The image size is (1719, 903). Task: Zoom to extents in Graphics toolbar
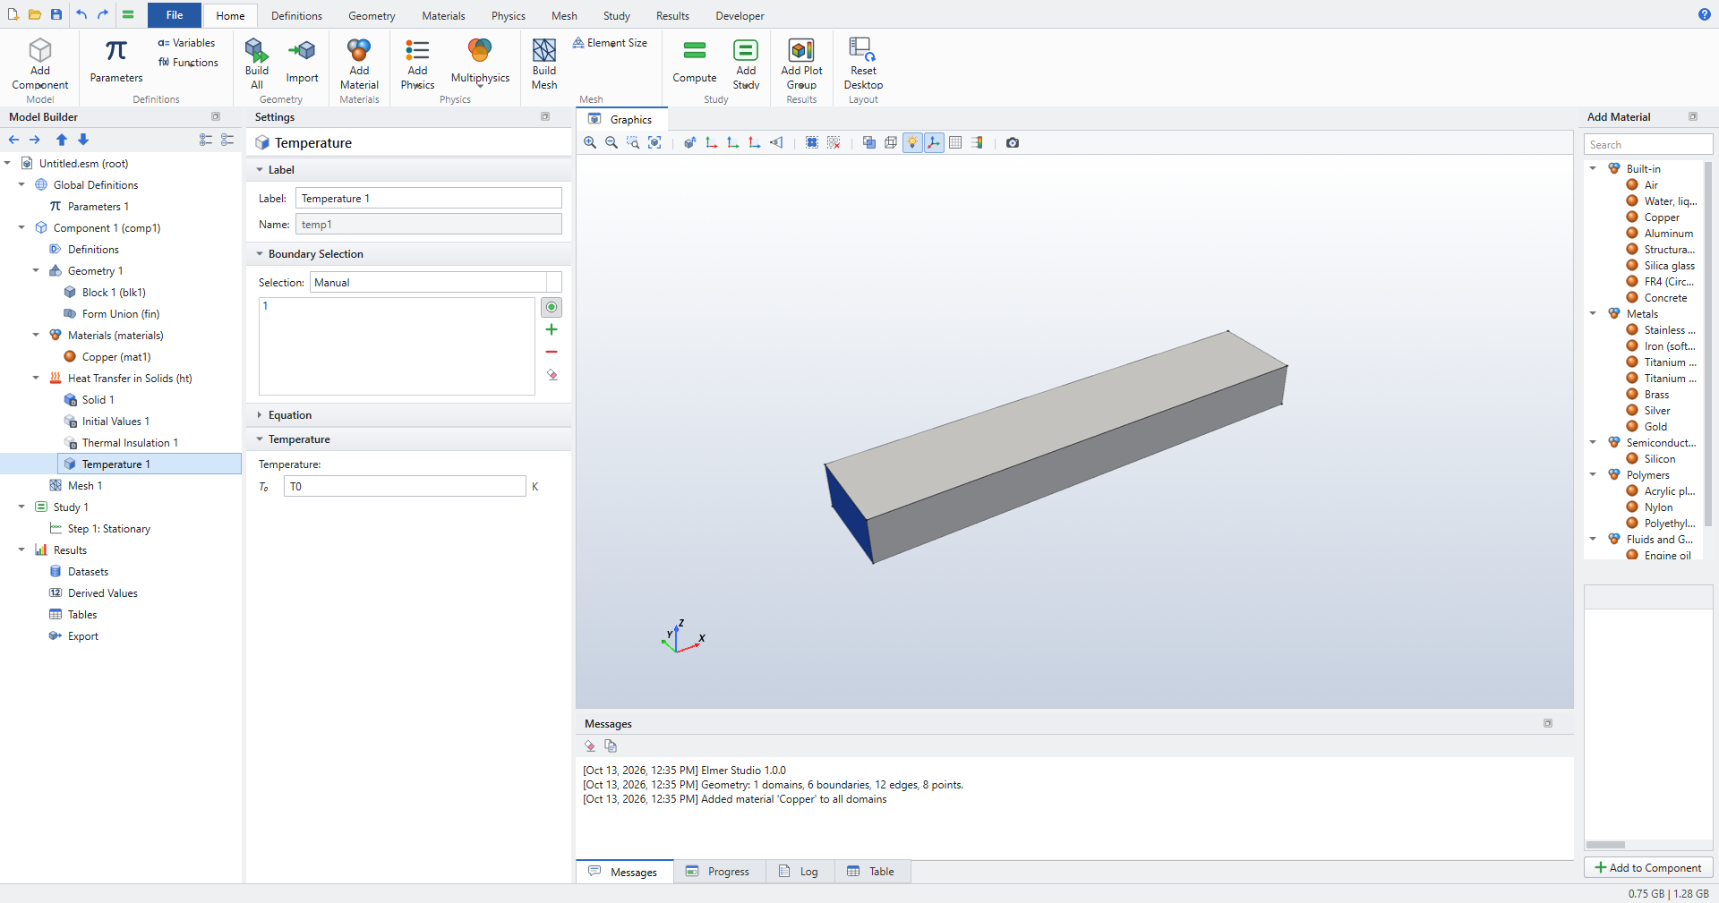pyautogui.click(x=654, y=142)
